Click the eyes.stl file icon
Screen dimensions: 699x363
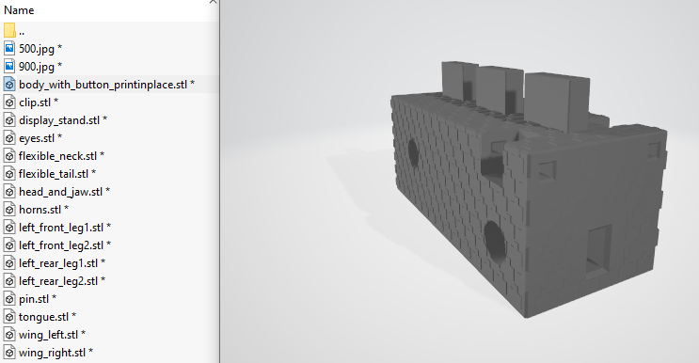point(9,137)
